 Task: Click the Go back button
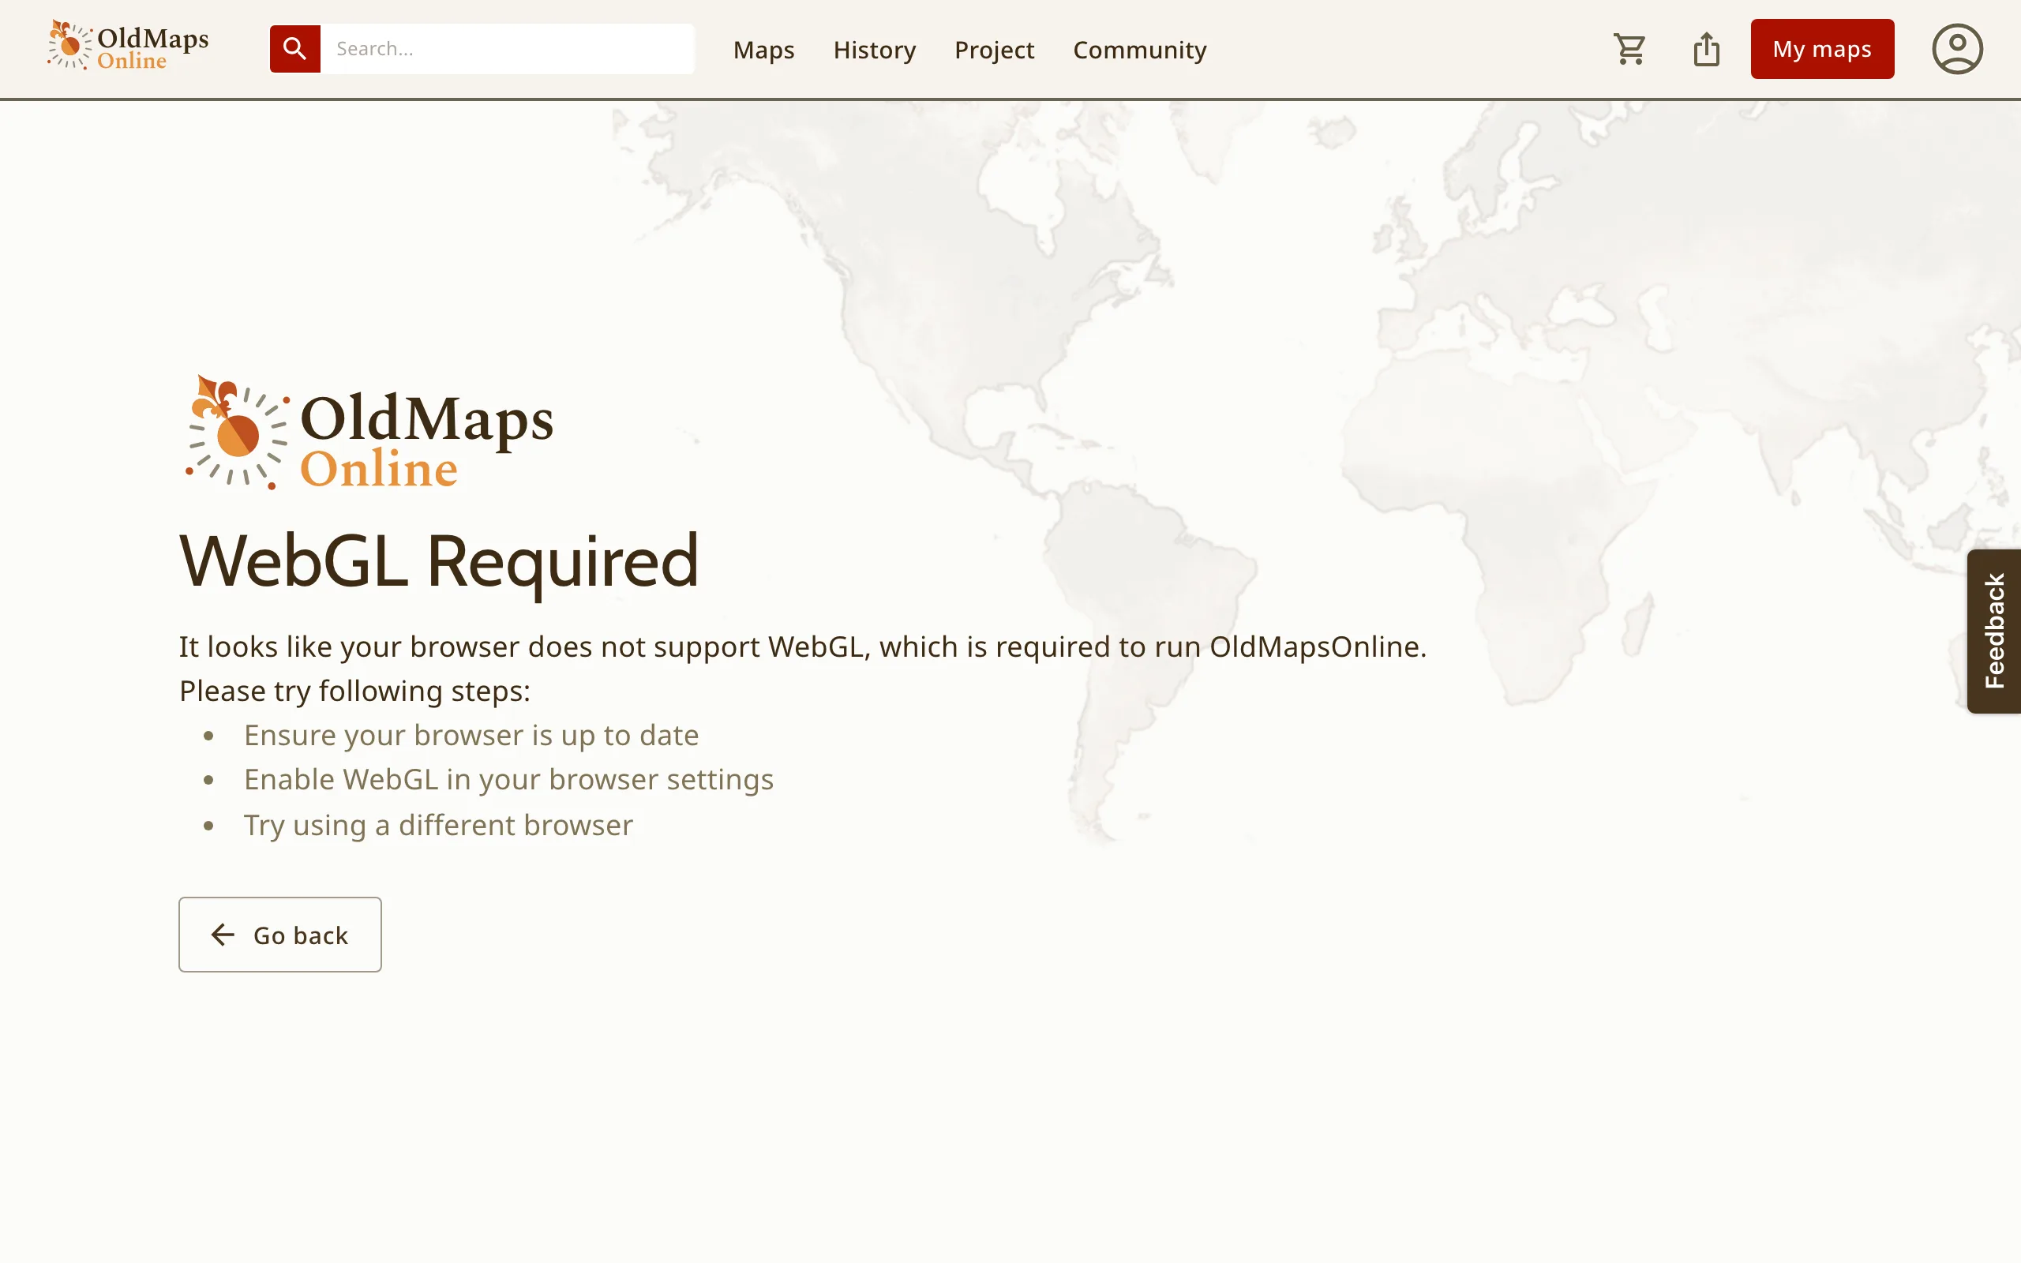click(x=279, y=934)
